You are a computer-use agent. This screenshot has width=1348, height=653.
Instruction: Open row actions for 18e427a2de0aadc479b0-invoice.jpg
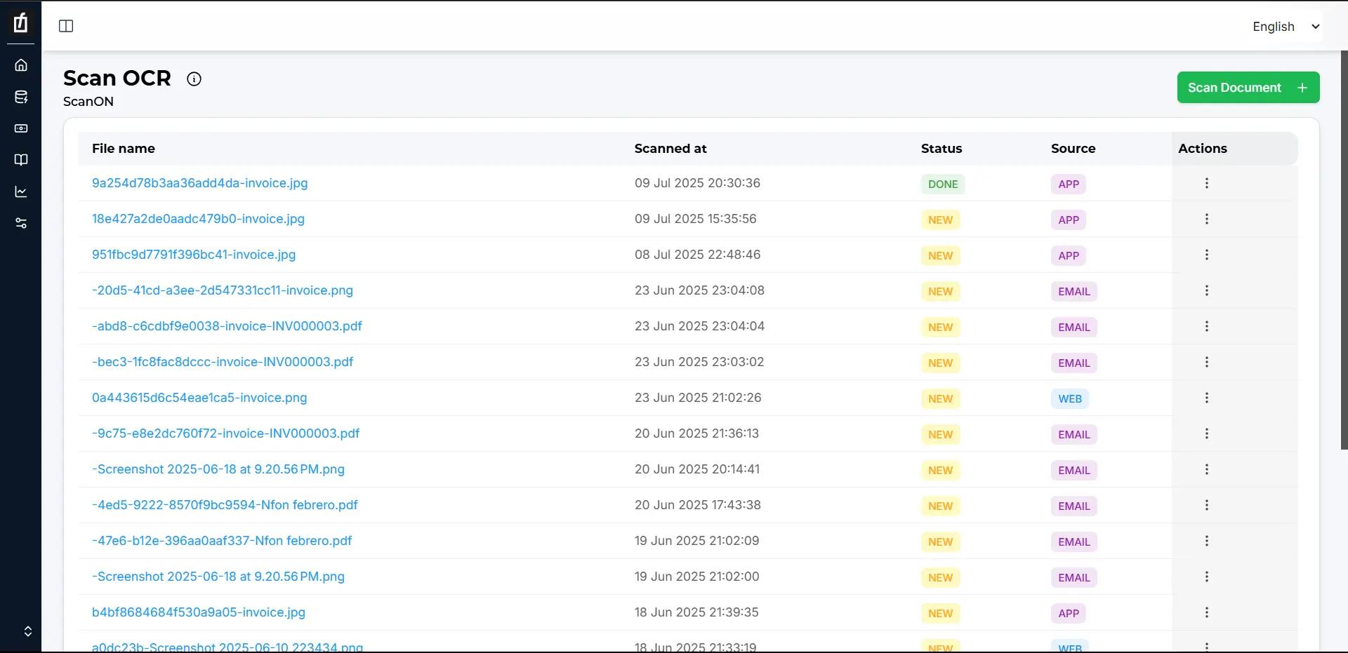point(1206,219)
